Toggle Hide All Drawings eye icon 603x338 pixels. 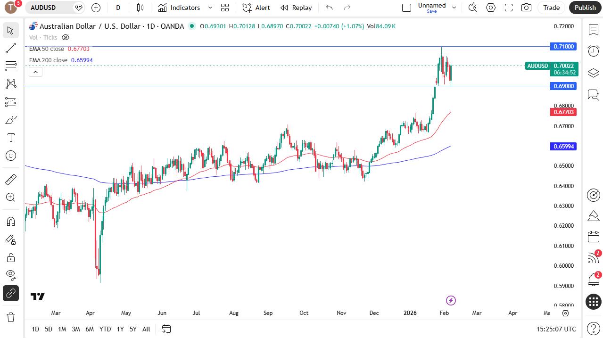point(10,275)
